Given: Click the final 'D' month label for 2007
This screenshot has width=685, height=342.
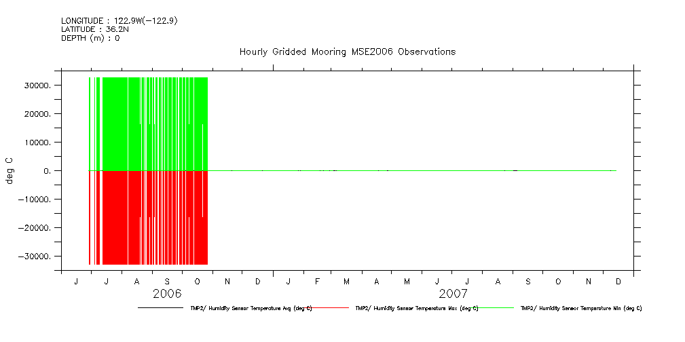Looking at the screenshot, I should pyautogui.click(x=618, y=282).
